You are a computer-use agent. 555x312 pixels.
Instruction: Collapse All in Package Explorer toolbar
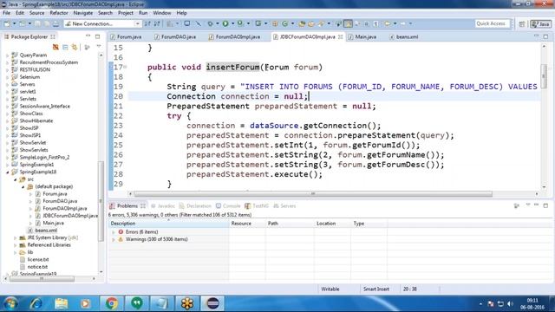66,47
